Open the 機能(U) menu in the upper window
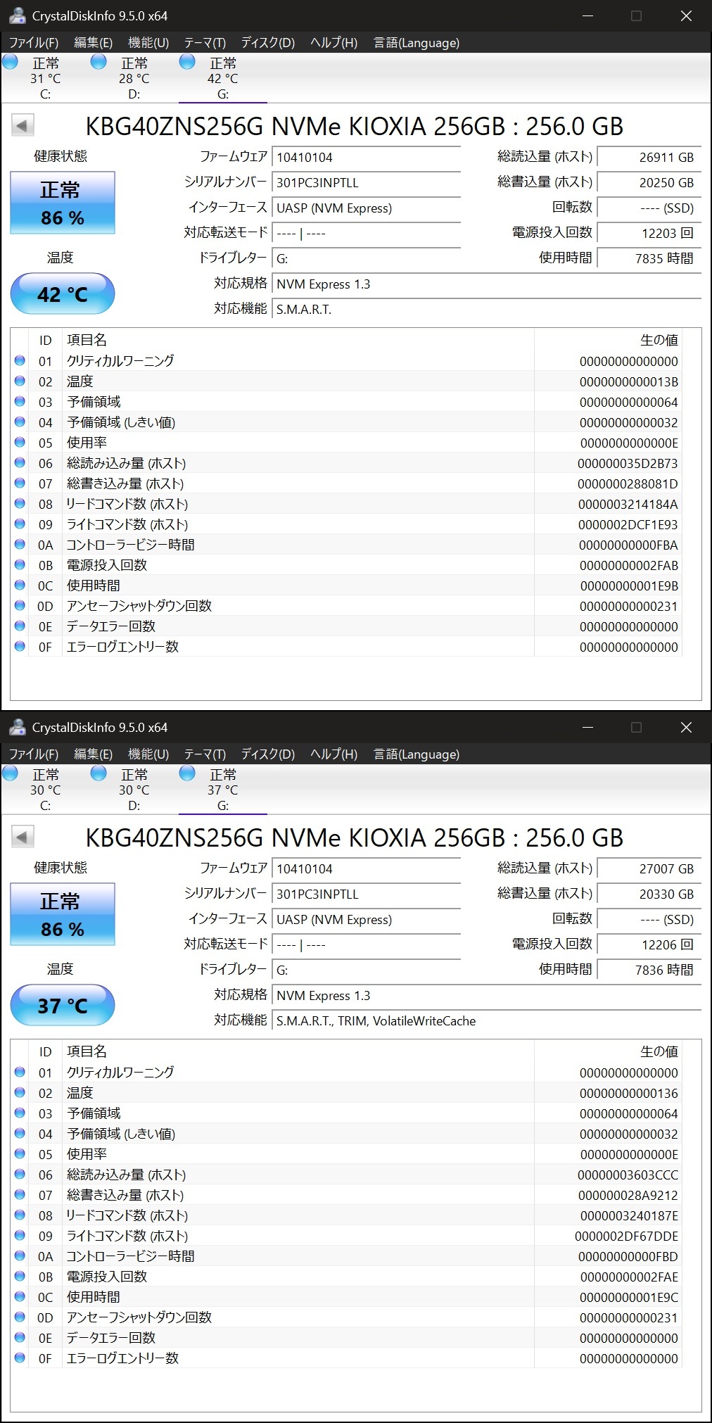 pyautogui.click(x=148, y=43)
